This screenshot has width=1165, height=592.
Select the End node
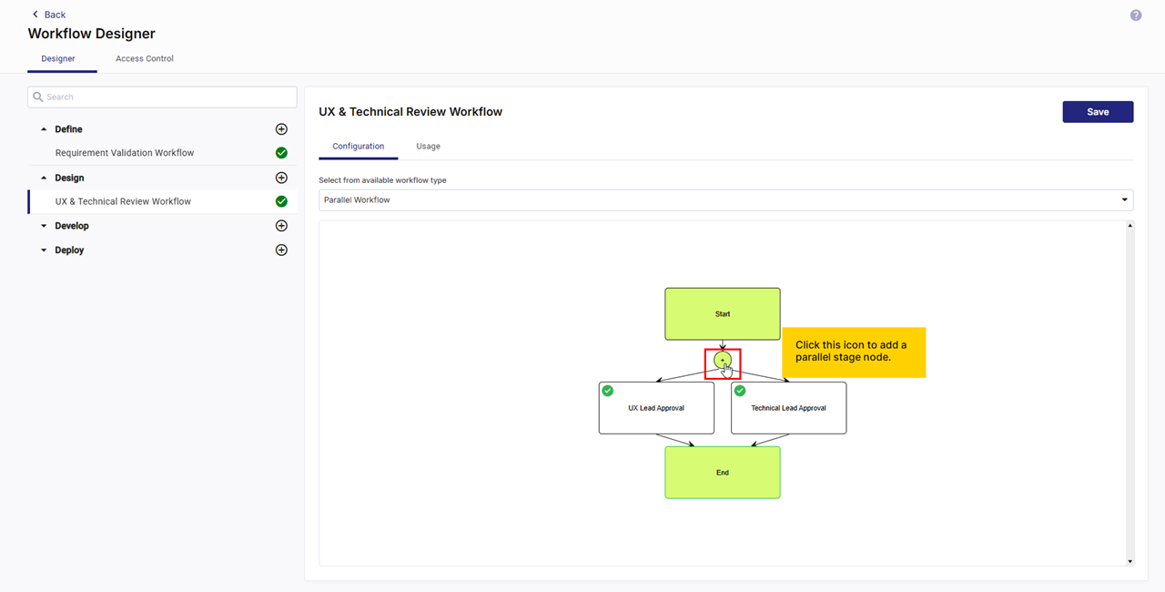(723, 473)
